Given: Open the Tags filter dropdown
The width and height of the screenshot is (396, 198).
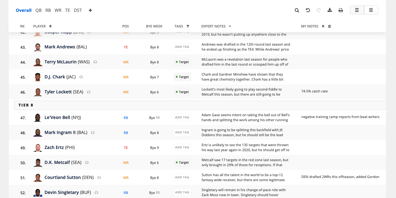Looking at the screenshot, I should [188, 27].
